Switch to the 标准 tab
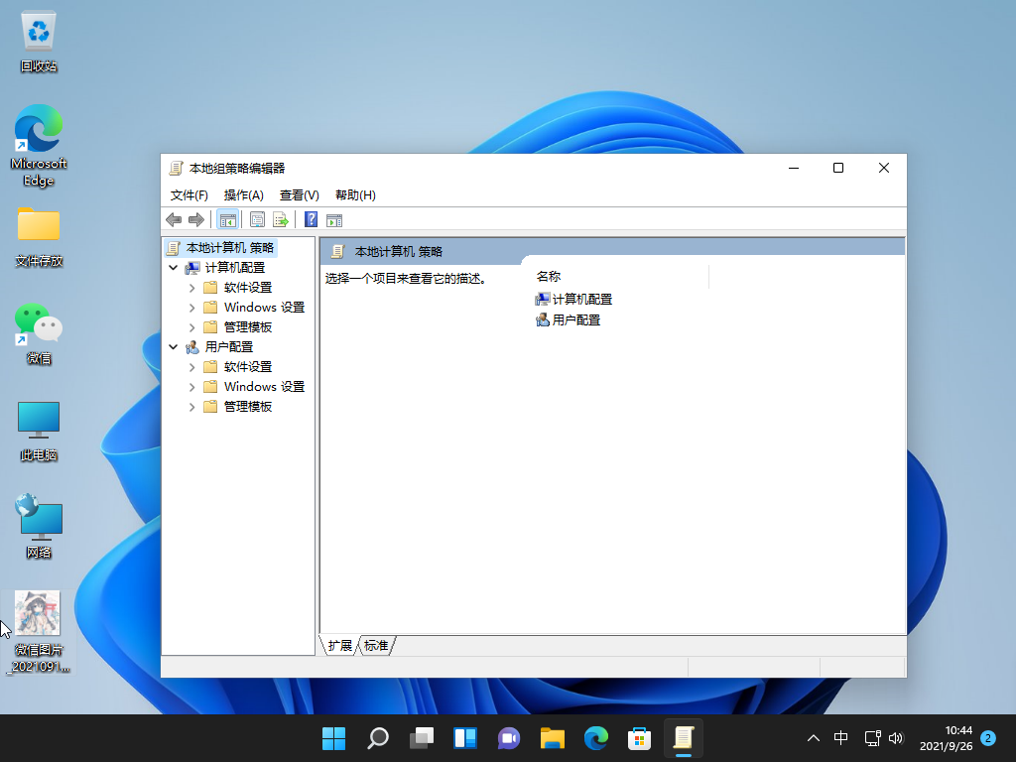The width and height of the screenshot is (1016, 762). tap(375, 645)
